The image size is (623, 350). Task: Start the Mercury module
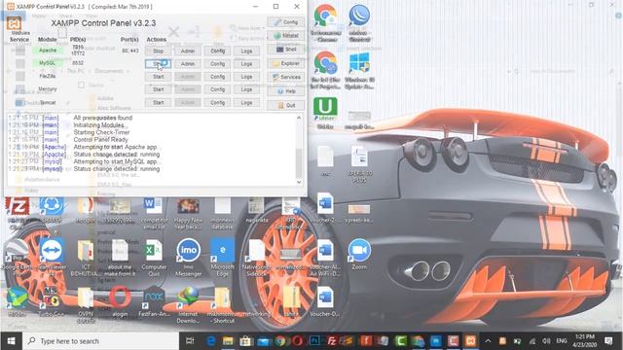point(158,89)
